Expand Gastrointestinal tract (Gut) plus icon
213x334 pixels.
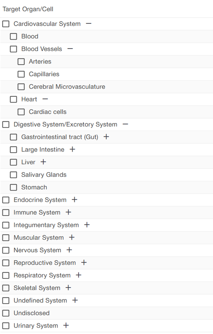click(106, 137)
